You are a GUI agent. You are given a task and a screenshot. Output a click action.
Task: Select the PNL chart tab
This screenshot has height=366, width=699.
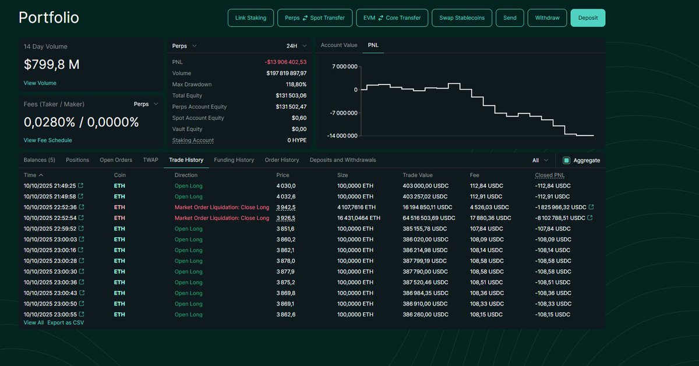coord(373,45)
